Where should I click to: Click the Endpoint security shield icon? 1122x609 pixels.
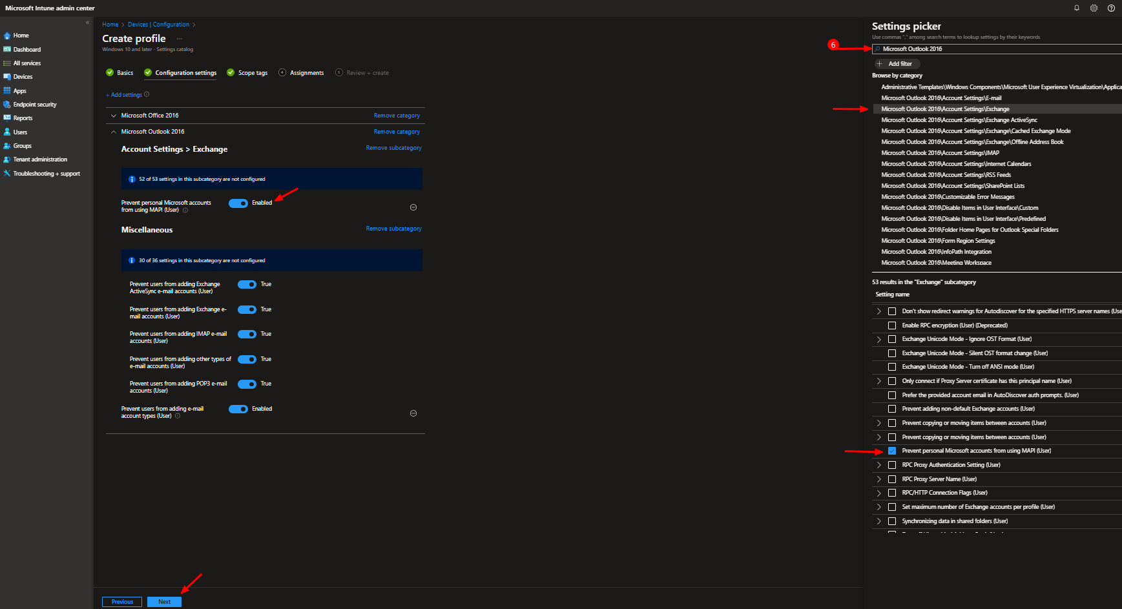coord(7,105)
